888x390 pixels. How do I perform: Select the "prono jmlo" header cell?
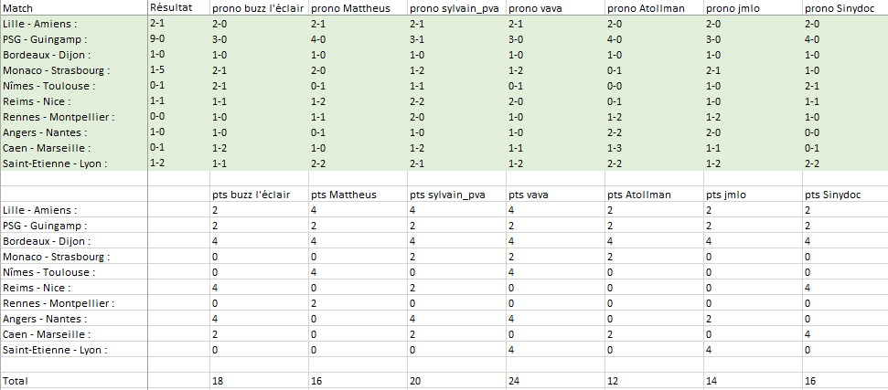pos(733,8)
